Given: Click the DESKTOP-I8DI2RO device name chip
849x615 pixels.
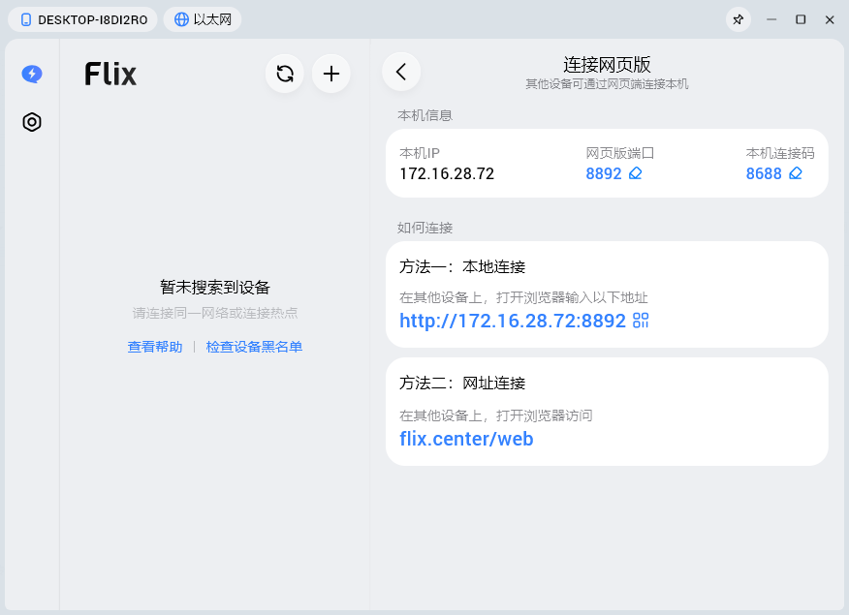Looking at the screenshot, I should point(82,20).
